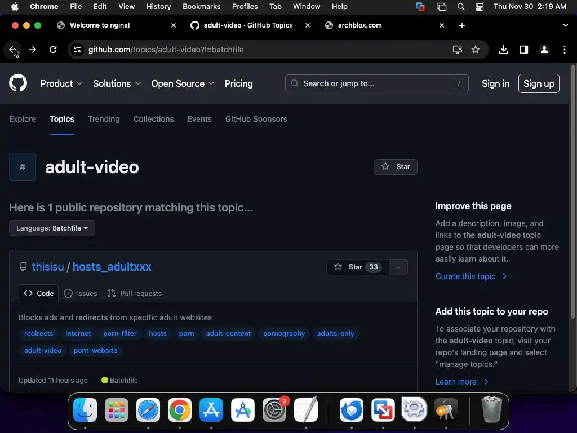Open Chrome downloads icon
The width and height of the screenshot is (577, 433).
(504, 50)
